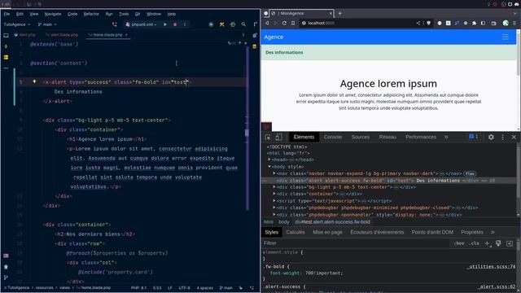Select html in DevTools breadcrumb

[269, 222]
